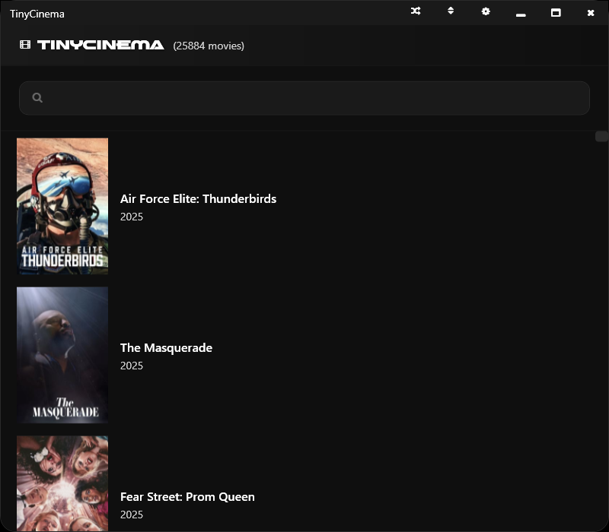This screenshot has height=532, width=609.
Task: Click the 2025 year under Fear Street
Action: (x=132, y=515)
